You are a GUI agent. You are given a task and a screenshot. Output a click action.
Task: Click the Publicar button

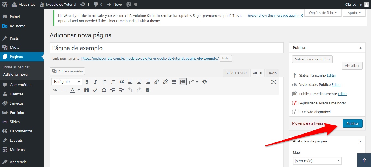[352, 123]
